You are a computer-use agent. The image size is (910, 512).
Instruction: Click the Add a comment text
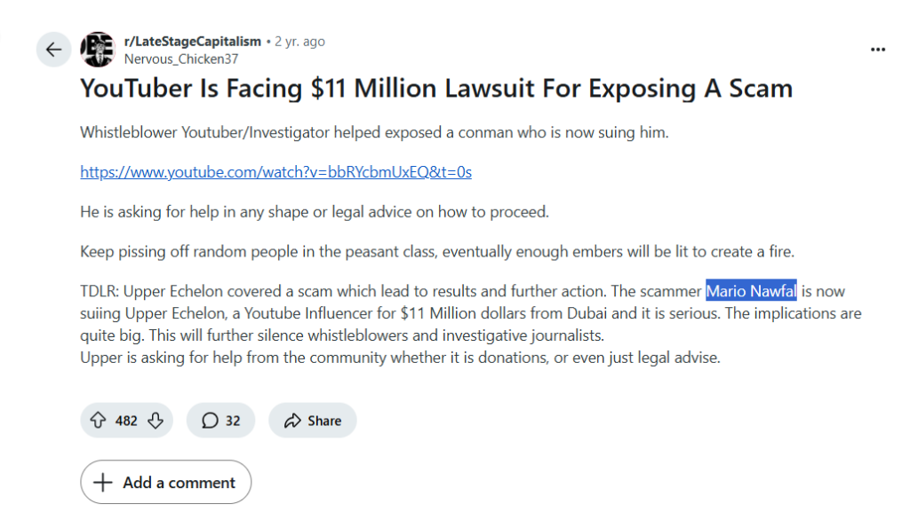(x=179, y=483)
